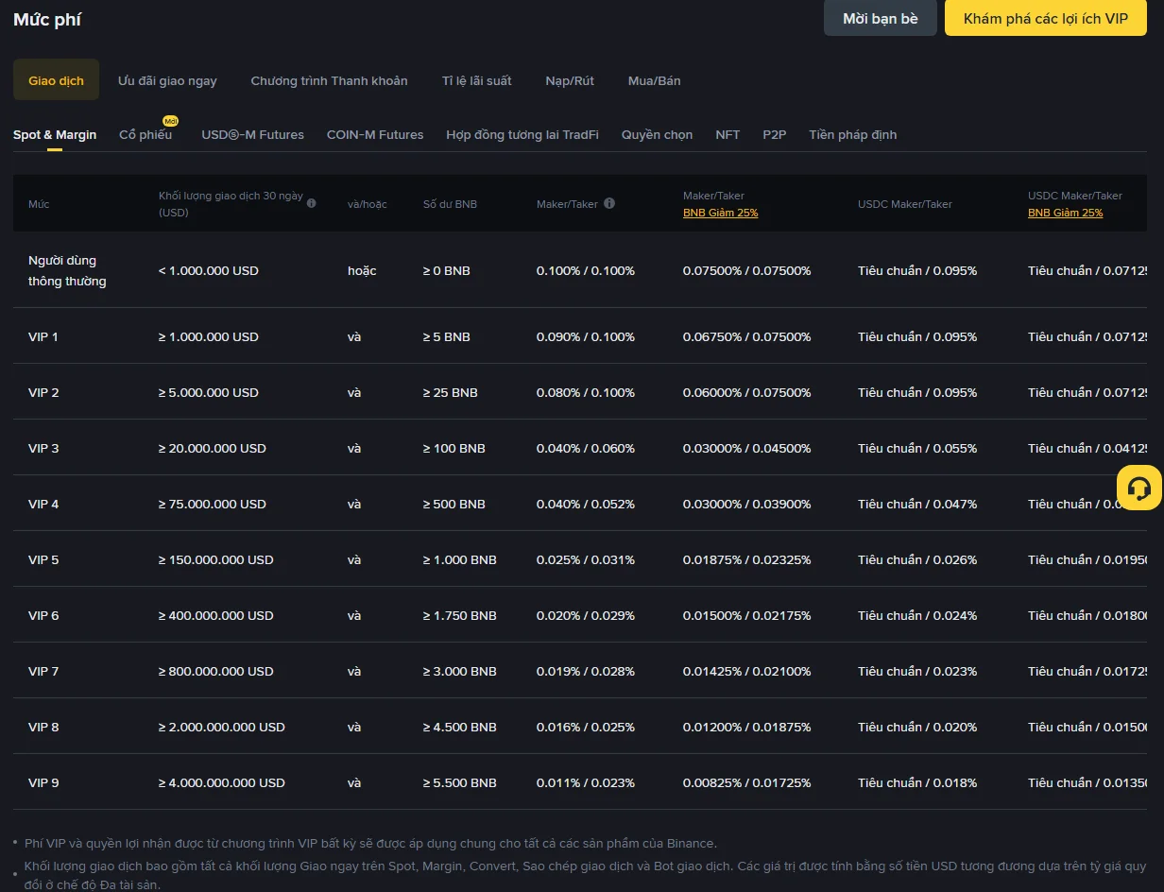Switch to Quyền chọn sub-tab
The width and height of the screenshot is (1164, 892).
pyautogui.click(x=657, y=134)
